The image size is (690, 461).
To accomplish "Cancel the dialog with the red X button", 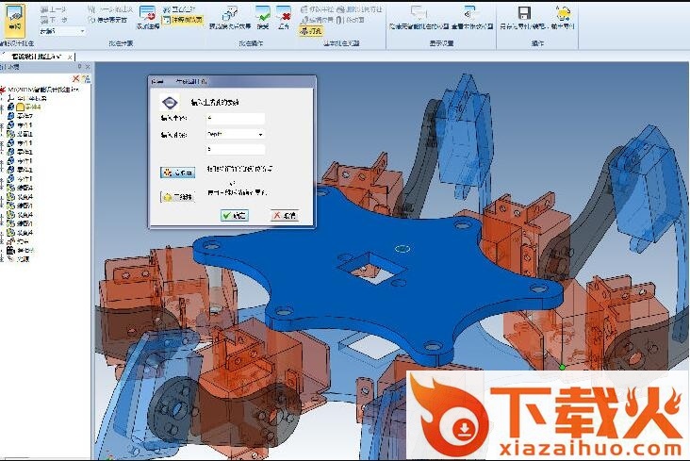I will point(284,216).
